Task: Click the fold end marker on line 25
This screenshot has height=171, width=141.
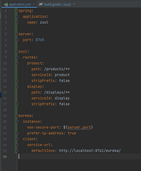Action: (x=17, y=151)
